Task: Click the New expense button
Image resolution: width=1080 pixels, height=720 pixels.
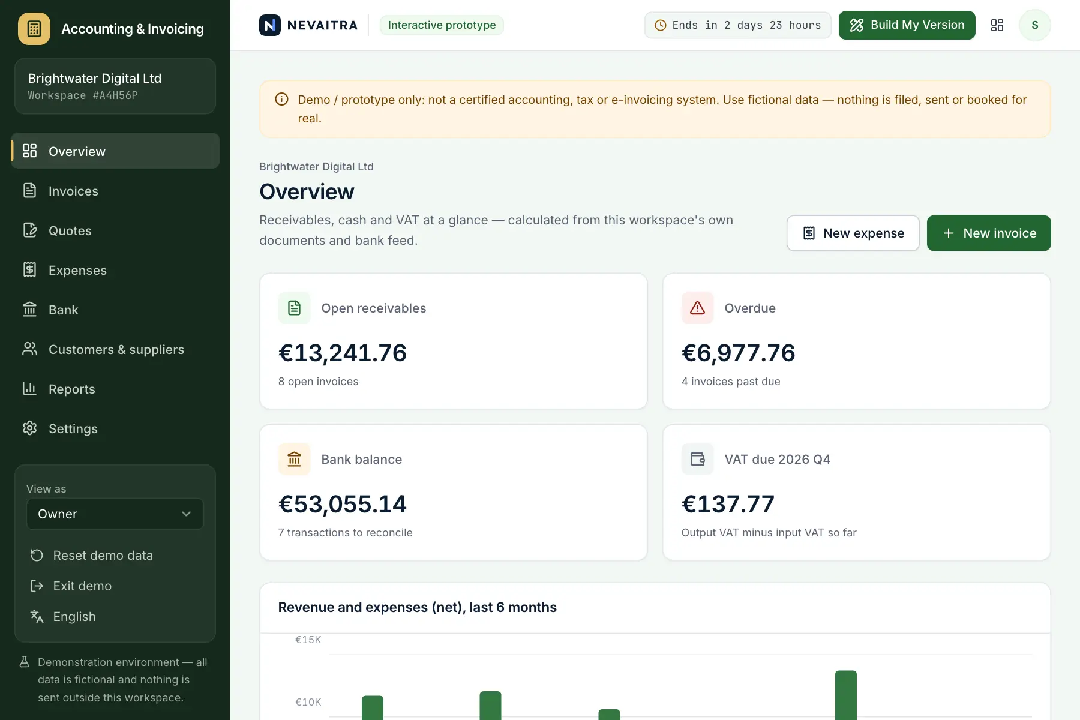Action: pyautogui.click(x=853, y=233)
